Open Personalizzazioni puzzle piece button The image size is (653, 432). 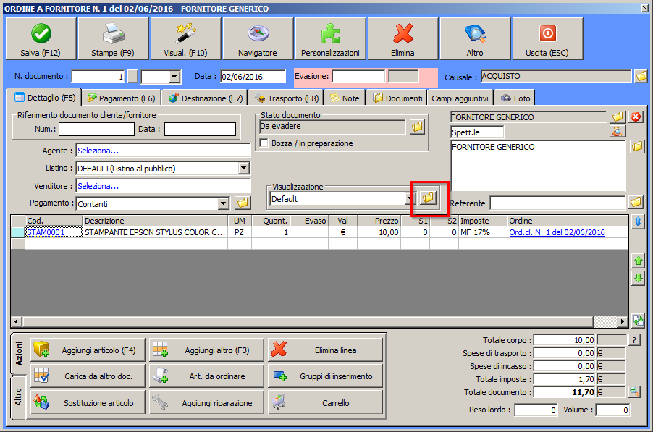point(331,38)
